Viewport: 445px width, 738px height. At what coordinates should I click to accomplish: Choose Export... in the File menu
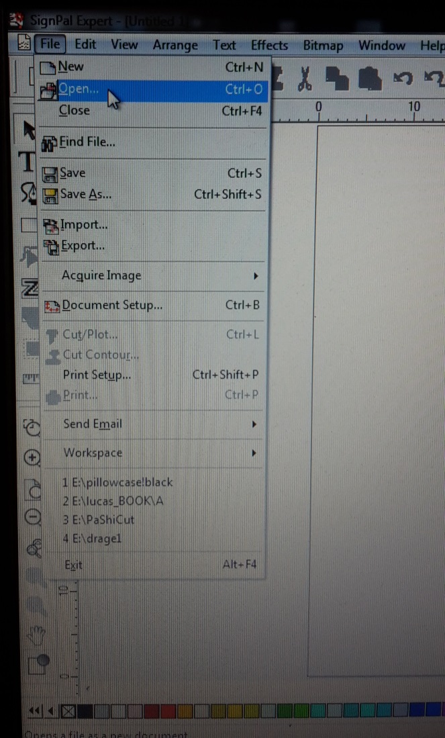click(x=153, y=246)
